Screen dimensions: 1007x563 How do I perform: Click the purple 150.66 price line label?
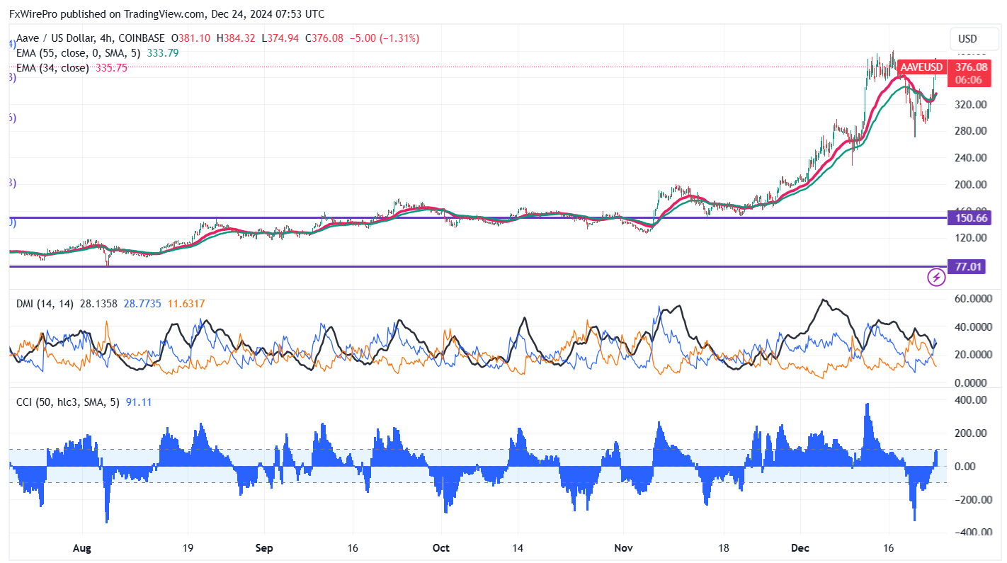click(971, 218)
